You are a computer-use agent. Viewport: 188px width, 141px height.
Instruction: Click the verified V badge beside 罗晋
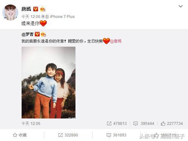37,34
